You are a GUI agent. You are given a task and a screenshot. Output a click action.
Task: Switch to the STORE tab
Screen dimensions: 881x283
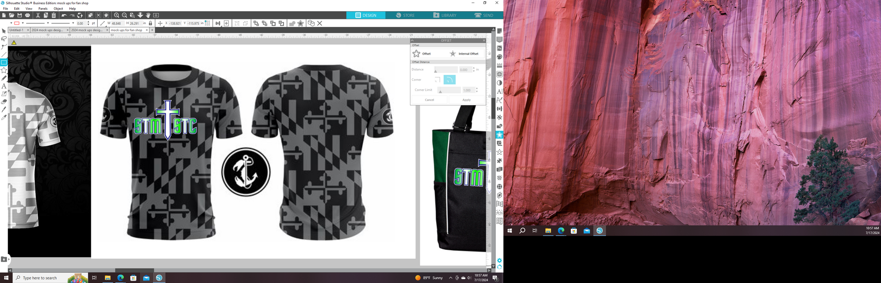(405, 15)
